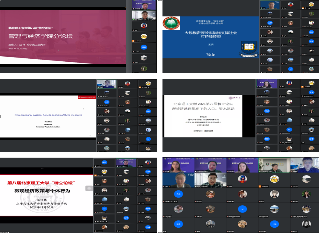
Task: Click the speaker video thumbnail above the Entrepreneurial passion slide's participant grid
Action: [x=106, y=84]
